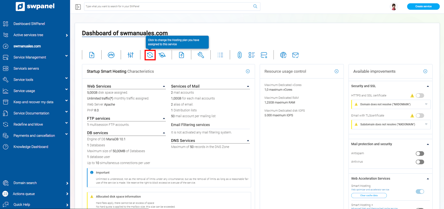Collapse the FTP services section
This screenshot has width=444, height=209.
[164, 118]
